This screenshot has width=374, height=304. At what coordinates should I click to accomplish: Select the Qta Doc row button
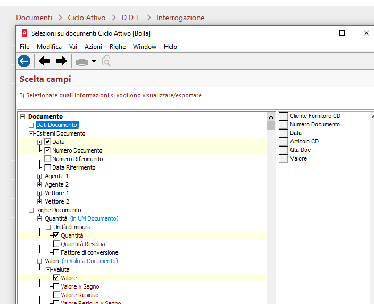click(x=284, y=150)
